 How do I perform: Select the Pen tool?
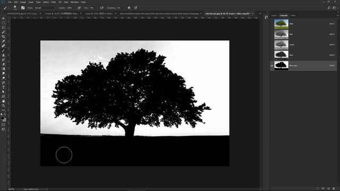coord(3,83)
